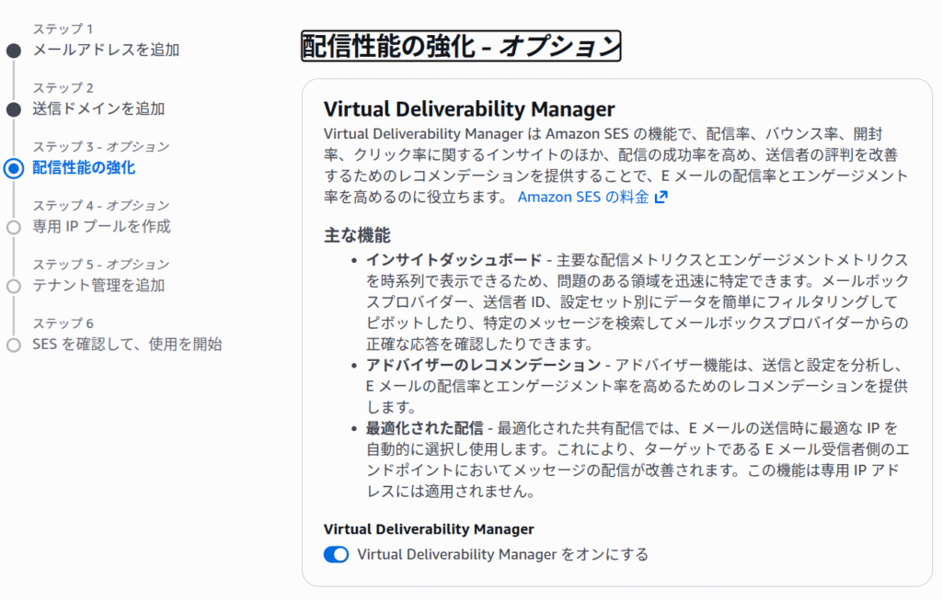
Task: Disable the Virtual Deliverability Manager toggle switch
Action: pyautogui.click(x=336, y=554)
